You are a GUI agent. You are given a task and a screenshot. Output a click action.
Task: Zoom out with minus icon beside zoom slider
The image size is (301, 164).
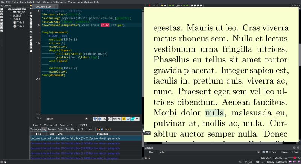286,158
